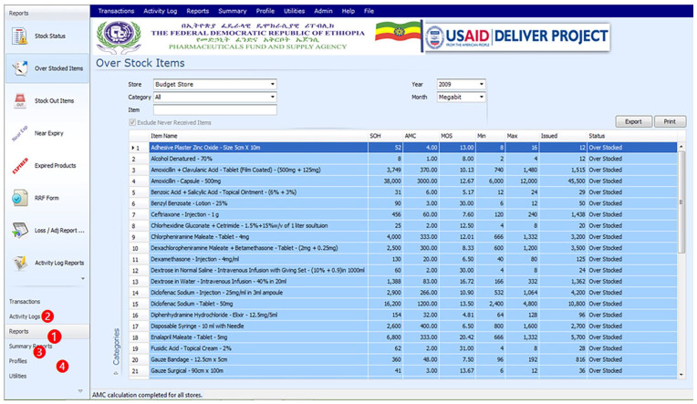Open the Utilities menu in menu bar
The height and width of the screenshot is (404, 697).
tap(294, 10)
